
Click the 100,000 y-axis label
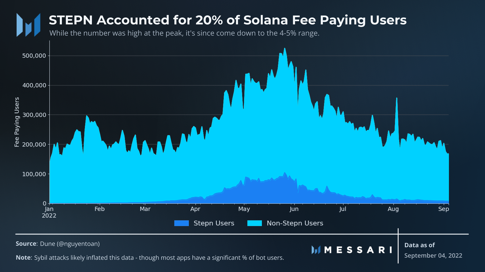click(34, 174)
